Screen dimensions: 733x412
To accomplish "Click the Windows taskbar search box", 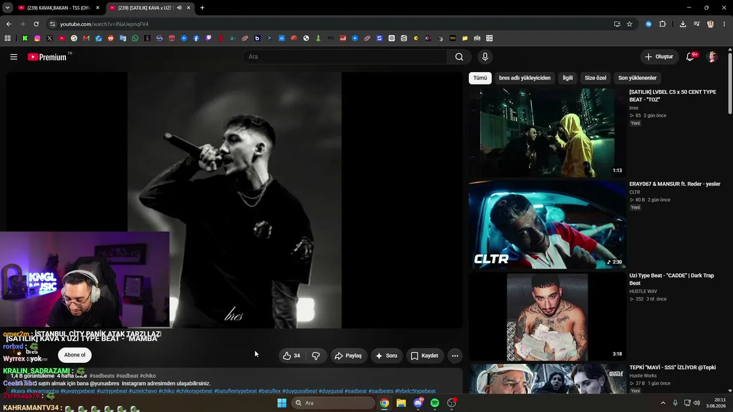I will [333, 403].
